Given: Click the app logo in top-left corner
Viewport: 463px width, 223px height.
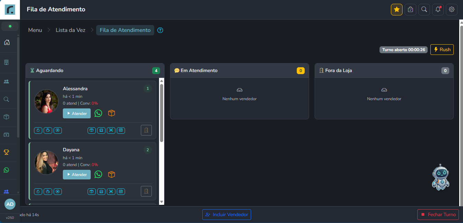Looking at the screenshot, I should [x=10, y=10].
